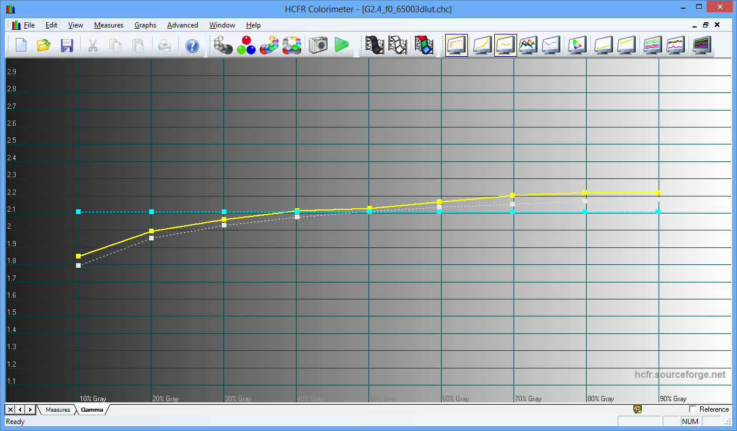Switch to the Measures tab
The width and height of the screenshot is (737, 431).
[57, 409]
